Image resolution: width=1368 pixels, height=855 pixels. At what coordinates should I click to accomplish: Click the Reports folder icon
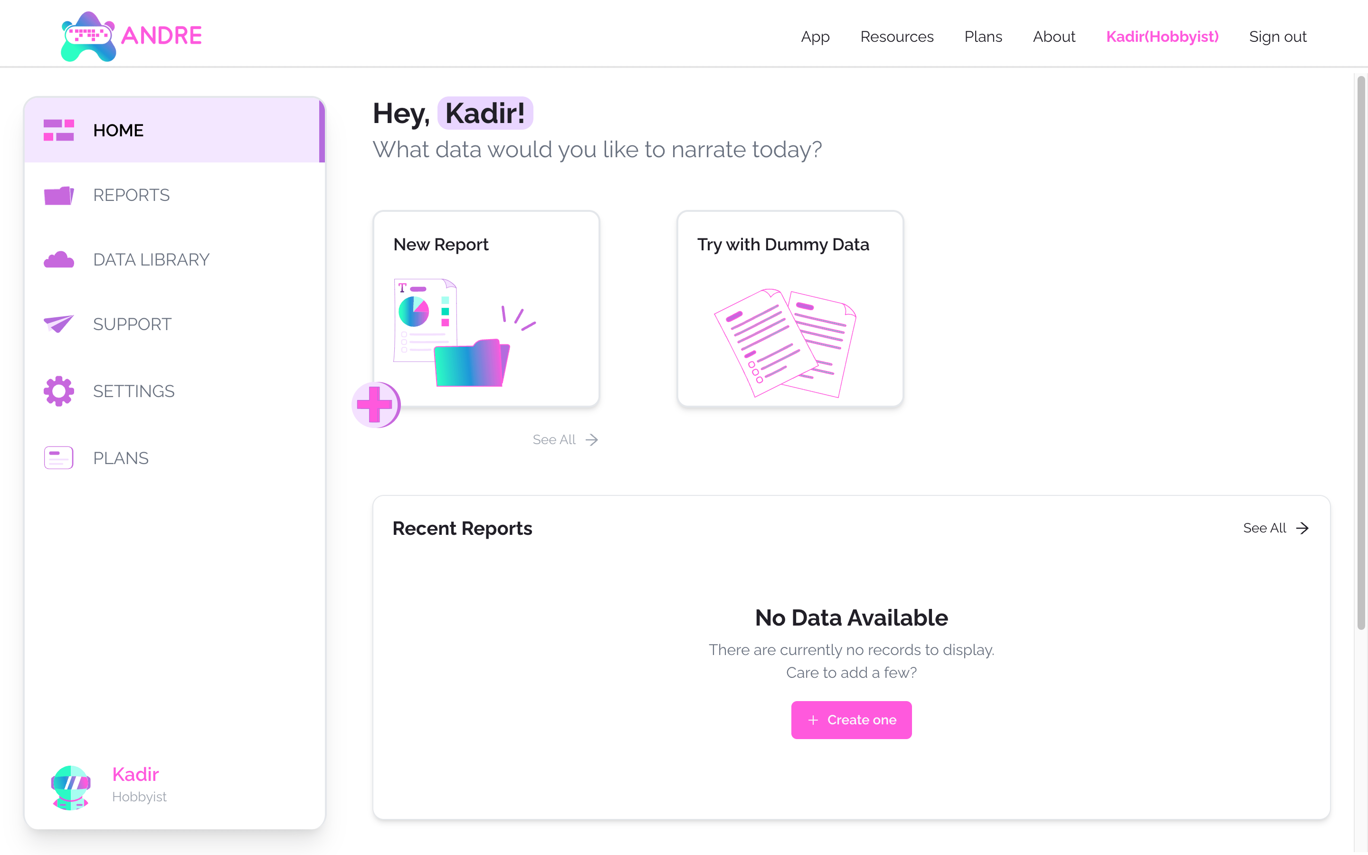[x=59, y=195]
